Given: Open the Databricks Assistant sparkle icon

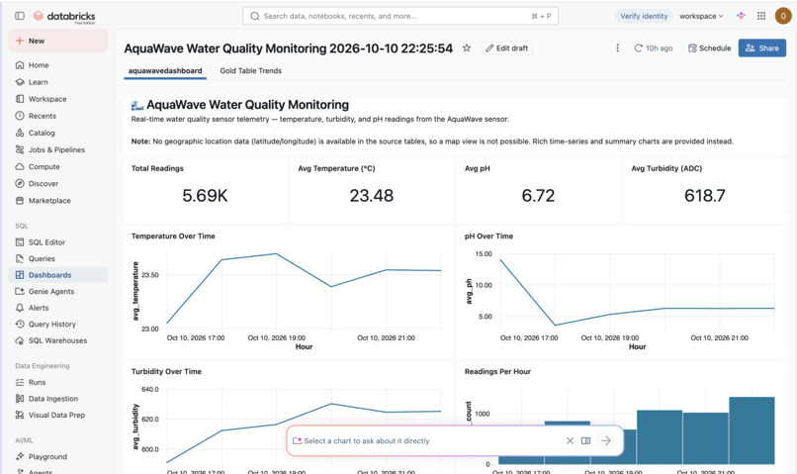Looking at the screenshot, I should point(741,16).
